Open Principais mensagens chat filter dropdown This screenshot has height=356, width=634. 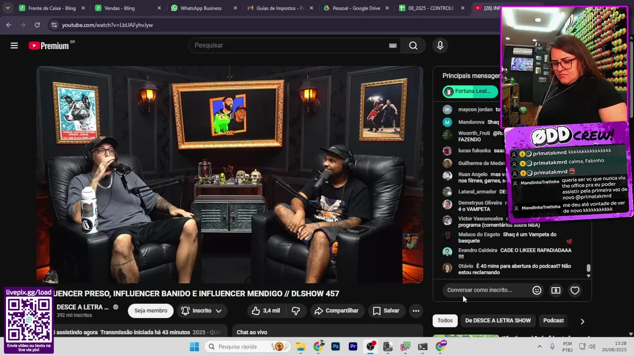click(x=471, y=76)
